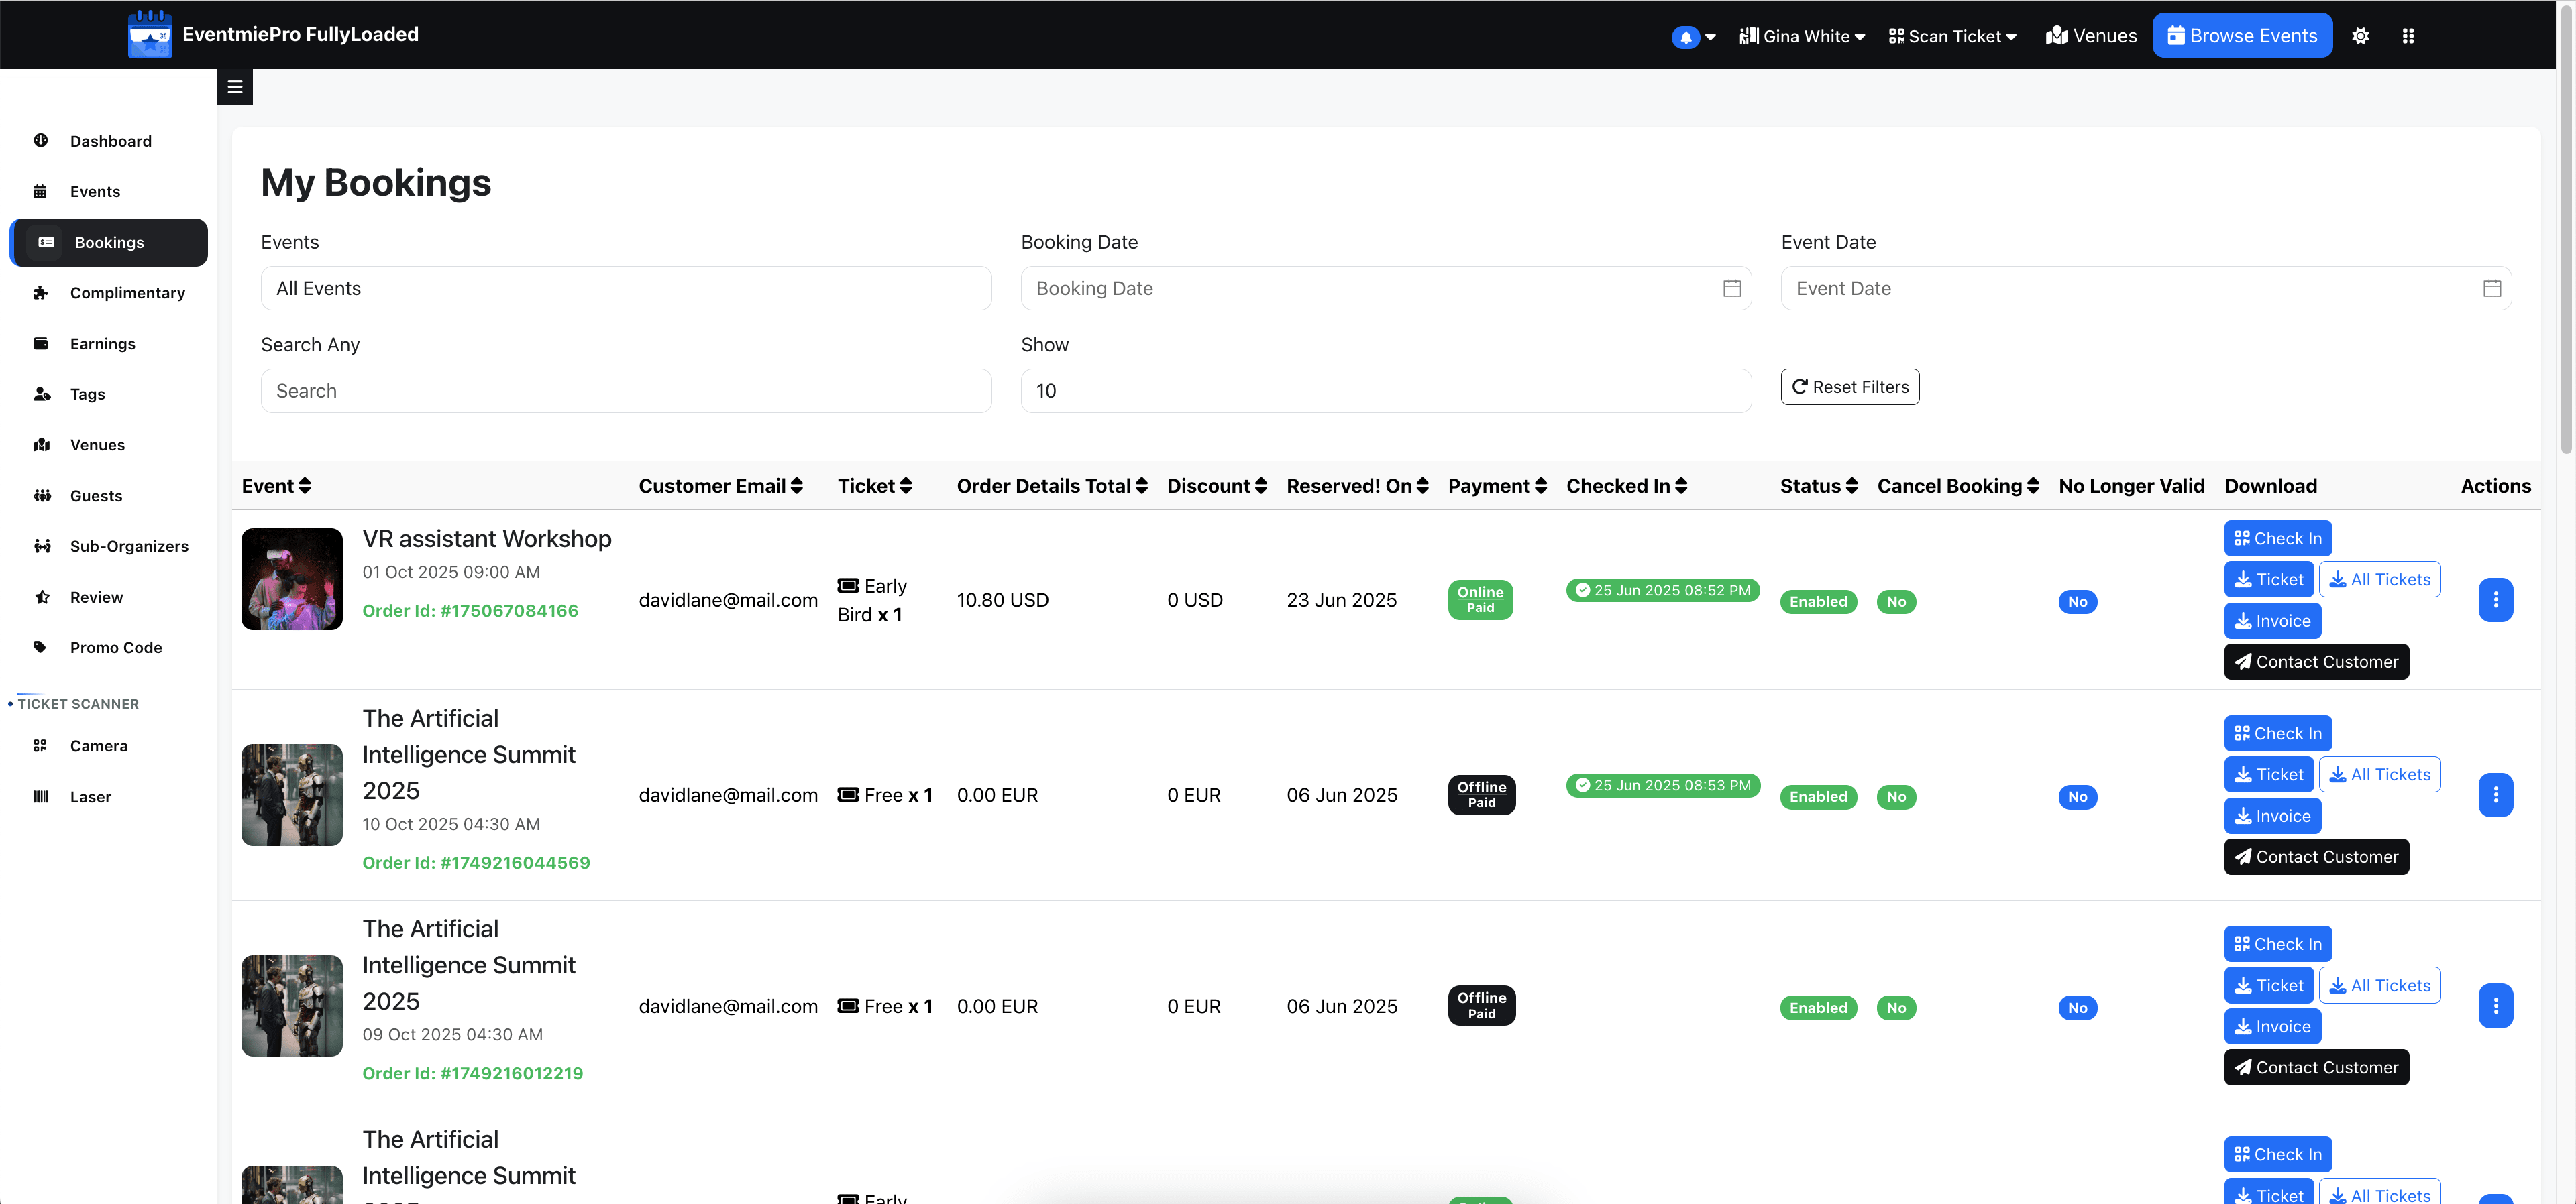Contact Customer for order #1749216044569
This screenshot has width=2576, height=1204.
click(2316, 857)
